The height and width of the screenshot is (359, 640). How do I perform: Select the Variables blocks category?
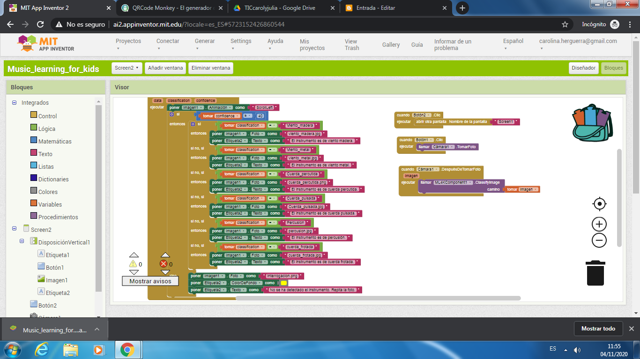[x=46, y=204]
